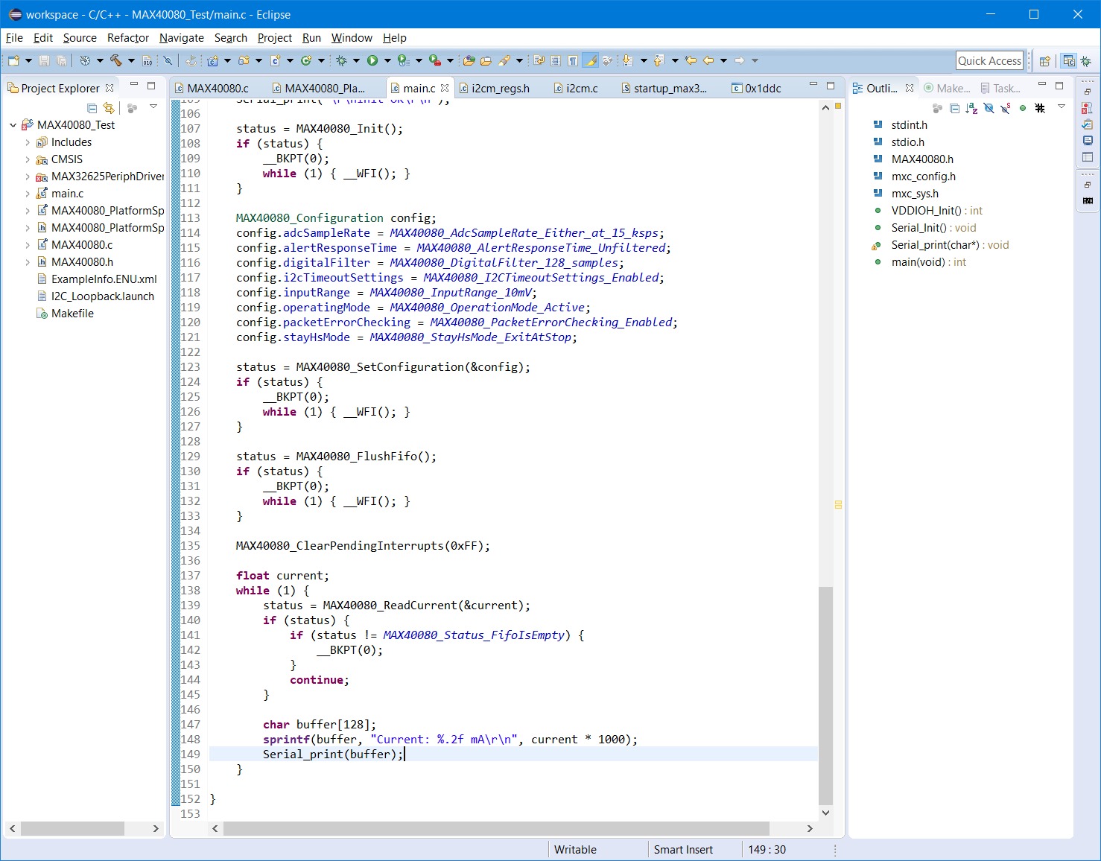
Task: Maximize the editor area
Action: [x=831, y=86]
